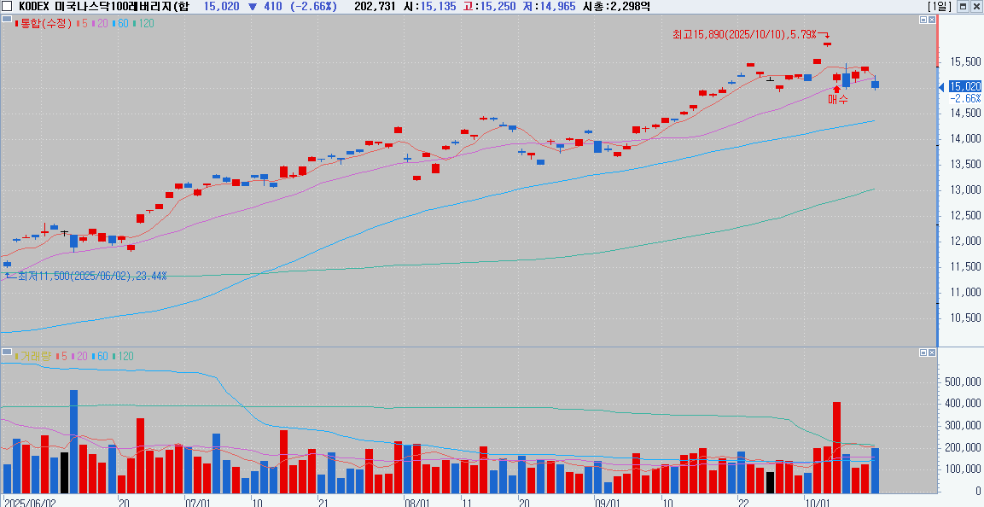Click the 15,500 price axis label

tap(966, 62)
